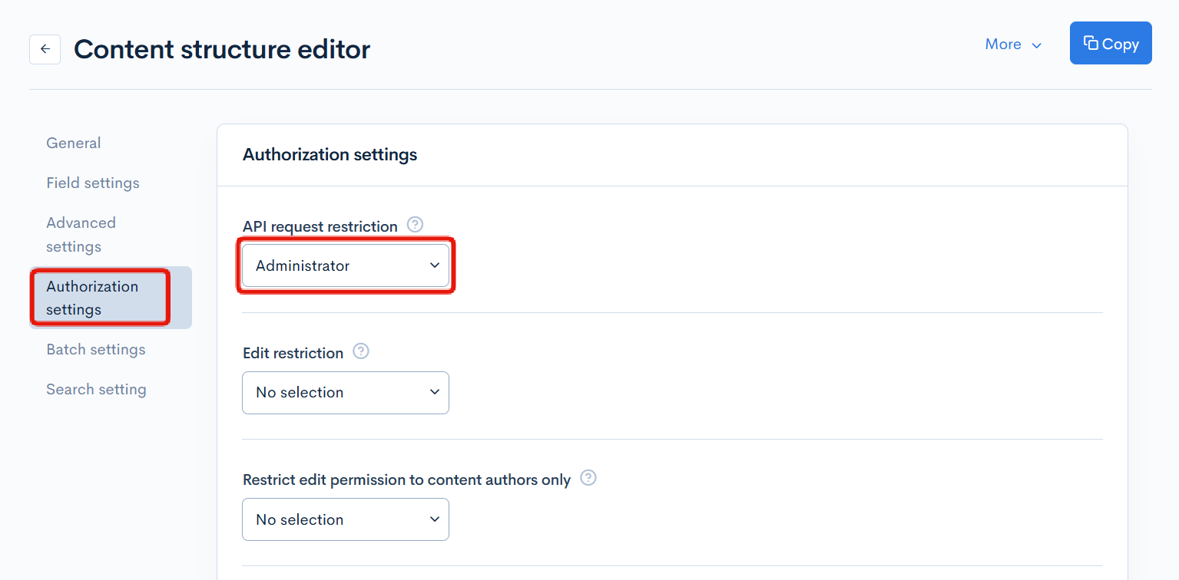
Task: Click chevron arrow beside More
Action: [1037, 45]
